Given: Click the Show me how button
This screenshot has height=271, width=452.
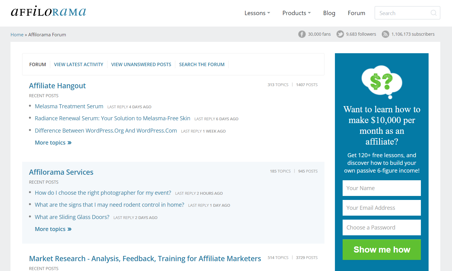Looking at the screenshot, I should click(382, 249).
